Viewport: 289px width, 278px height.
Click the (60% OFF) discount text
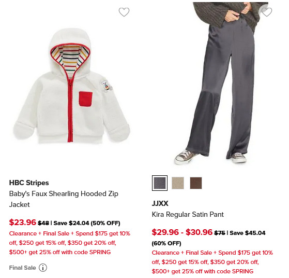pyautogui.click(x=166, y=243)
